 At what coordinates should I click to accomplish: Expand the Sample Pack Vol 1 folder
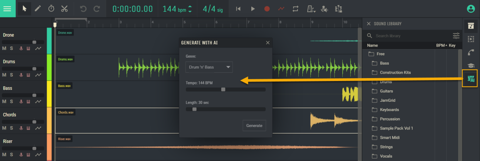(x=396, y=128)
